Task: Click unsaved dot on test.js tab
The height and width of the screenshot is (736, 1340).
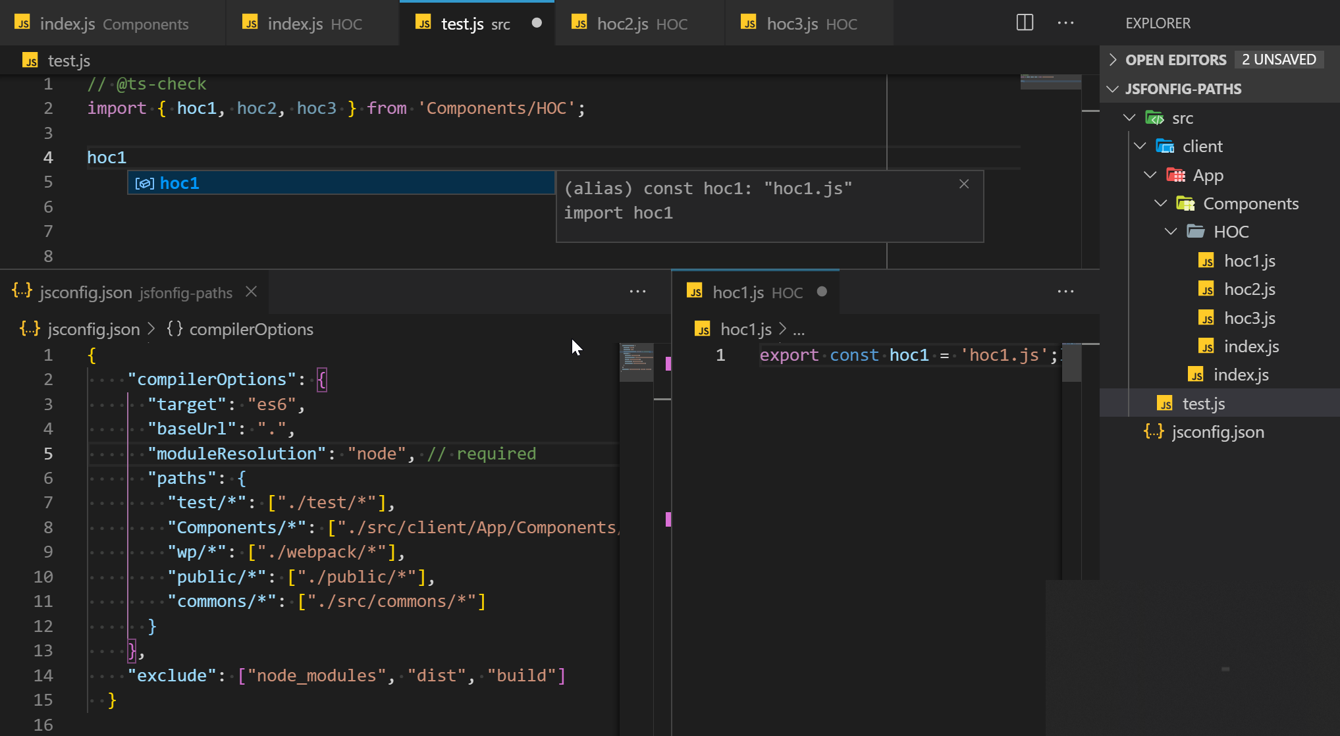Action: 537,23
